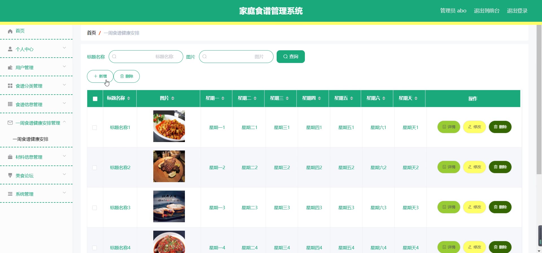
Task: Expand the 个人中心 chevron
Action: 64,48
